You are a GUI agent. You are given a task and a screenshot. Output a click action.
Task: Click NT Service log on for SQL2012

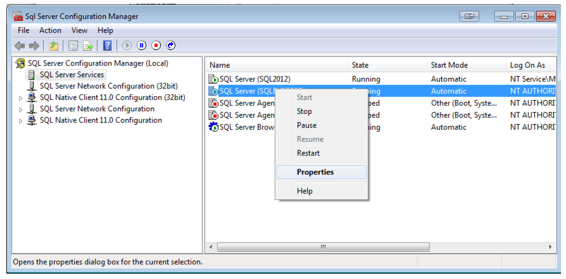tap(533, 79)
